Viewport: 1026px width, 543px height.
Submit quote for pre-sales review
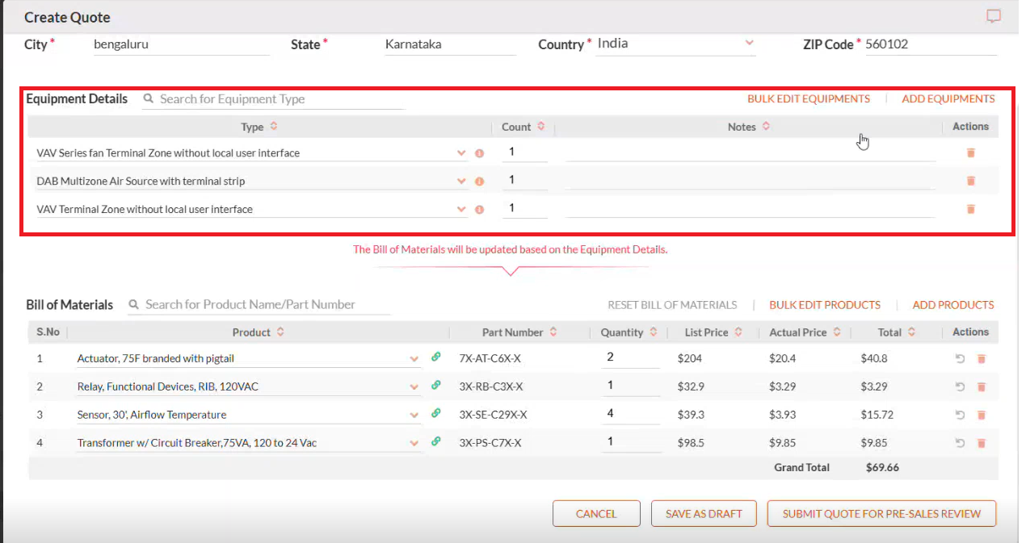881,513
